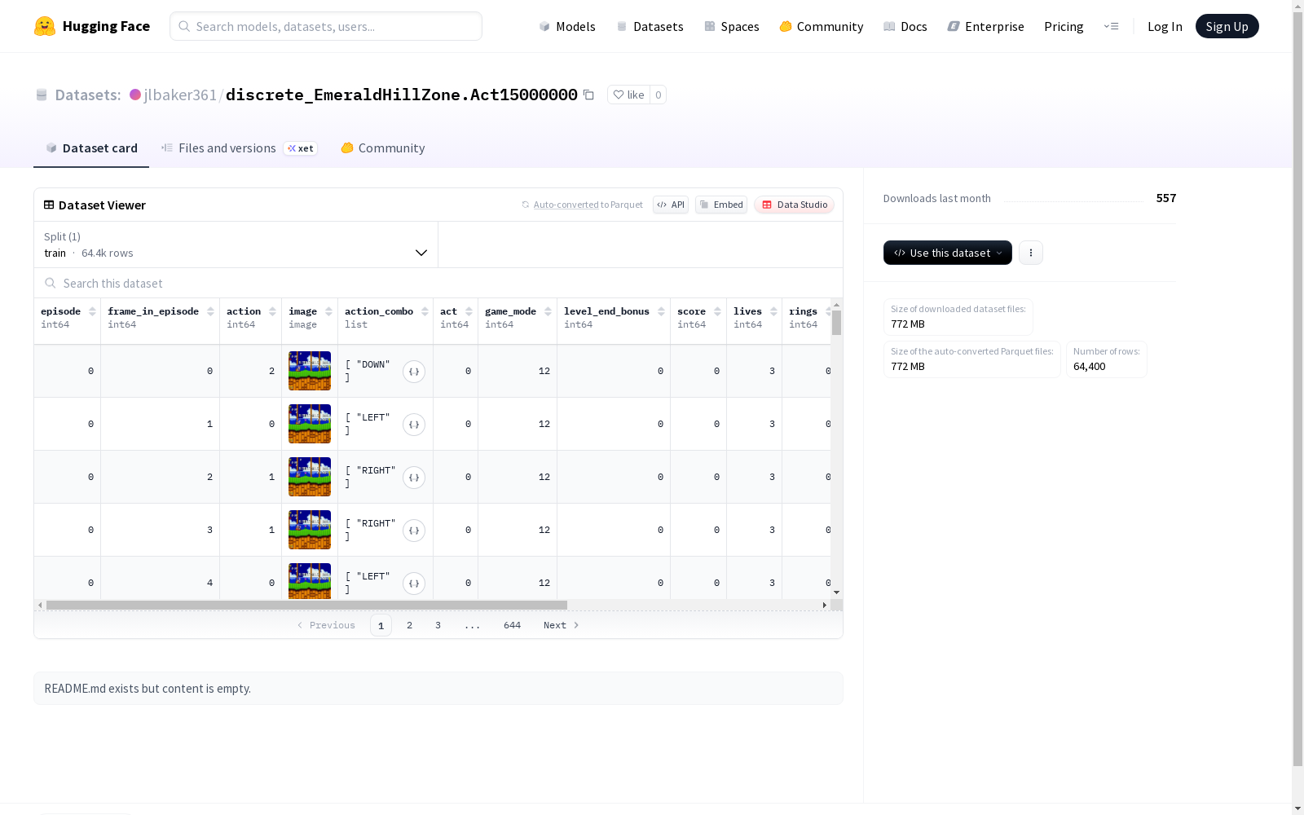Screen dimensions: 1304x815
Task: Follow the Auto-converted to Parquet link
Action: [x=582, y=205]
